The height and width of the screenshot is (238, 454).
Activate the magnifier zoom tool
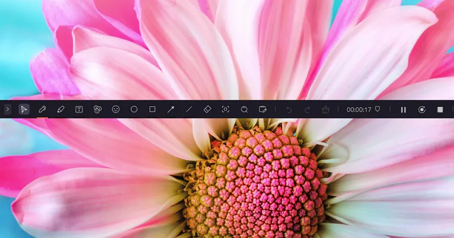pos(245,109)
